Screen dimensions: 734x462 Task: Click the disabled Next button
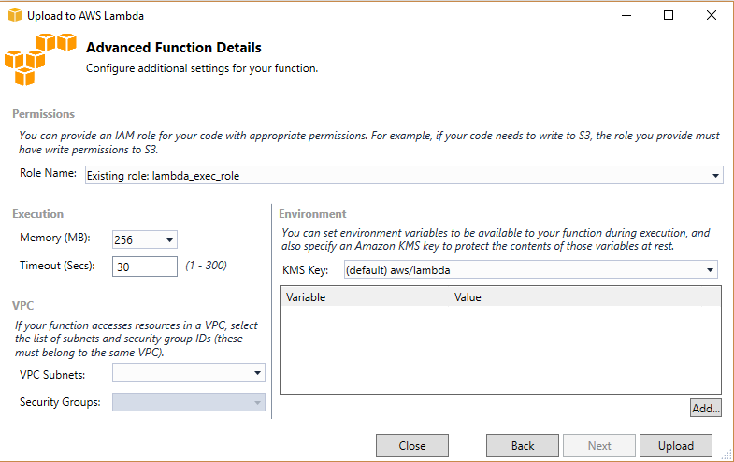(599, 446)
